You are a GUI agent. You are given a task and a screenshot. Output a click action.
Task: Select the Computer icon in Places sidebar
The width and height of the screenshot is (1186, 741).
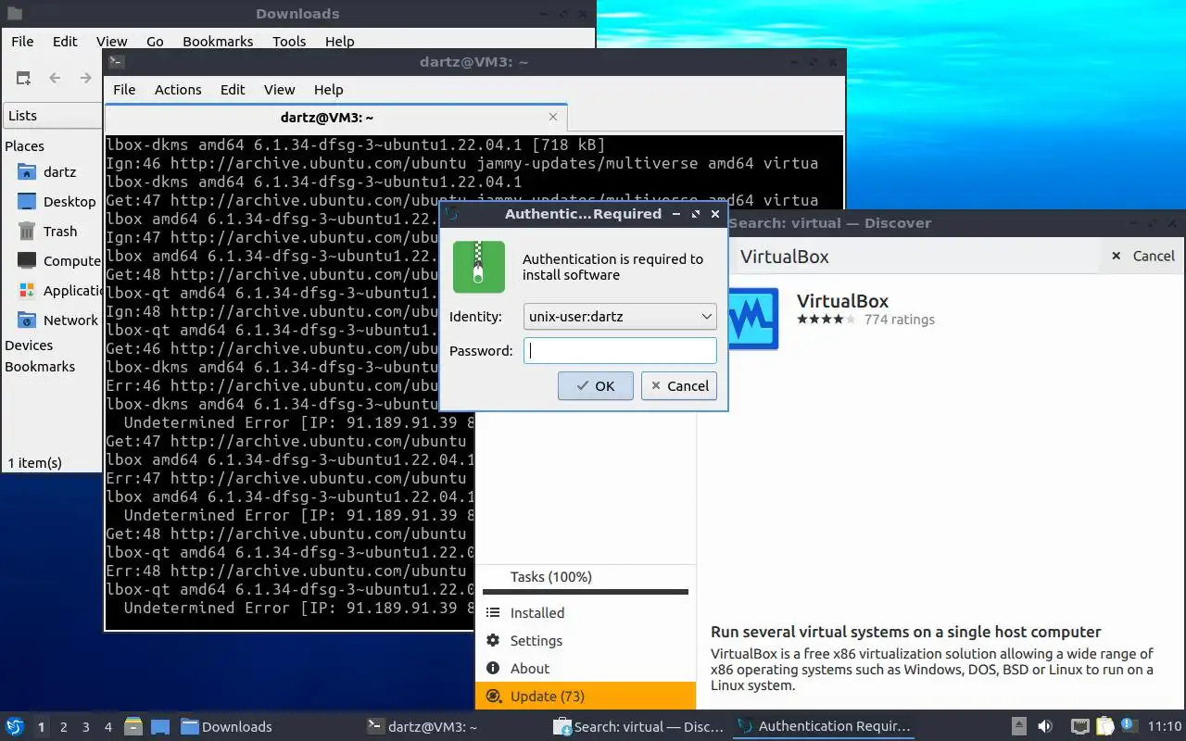[x=27, y=260]
